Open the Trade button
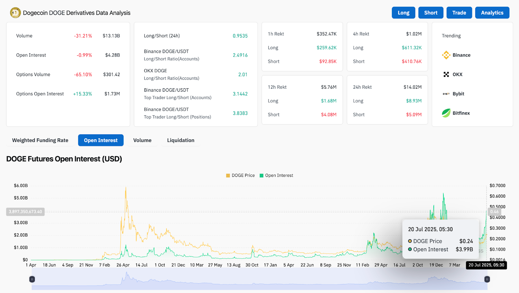 459,13
